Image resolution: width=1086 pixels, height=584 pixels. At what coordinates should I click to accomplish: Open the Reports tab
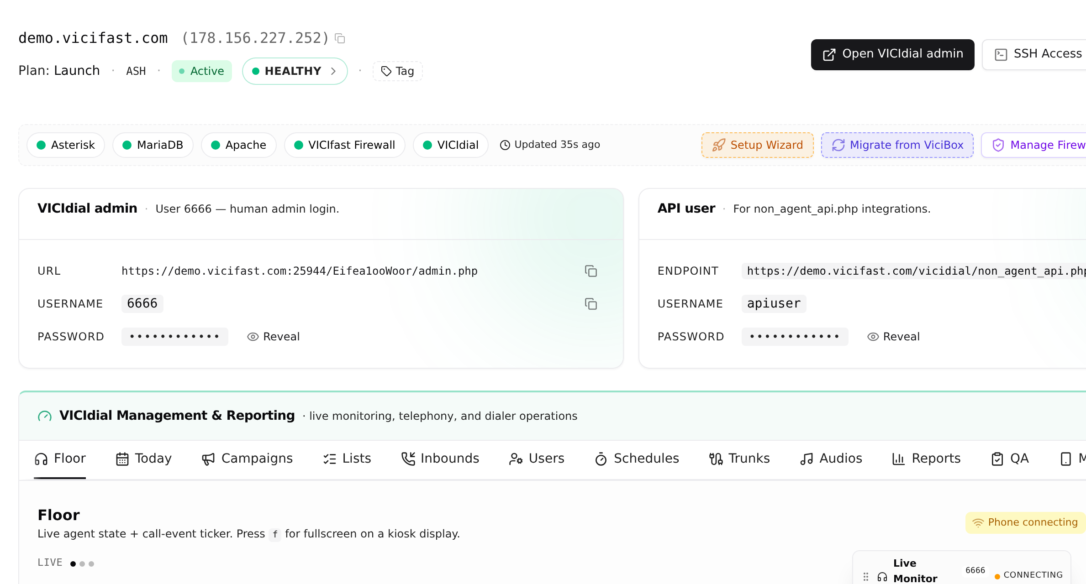click(x=926, y=459)
